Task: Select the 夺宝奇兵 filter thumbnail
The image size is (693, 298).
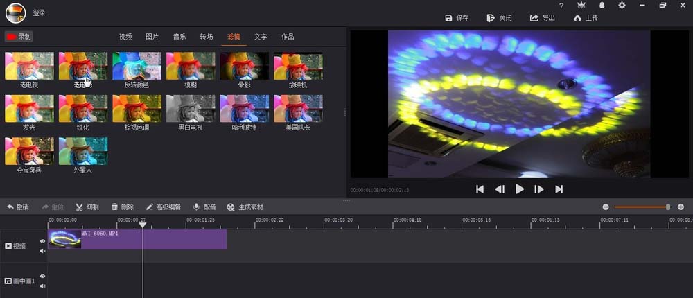Action: point(29,151)
